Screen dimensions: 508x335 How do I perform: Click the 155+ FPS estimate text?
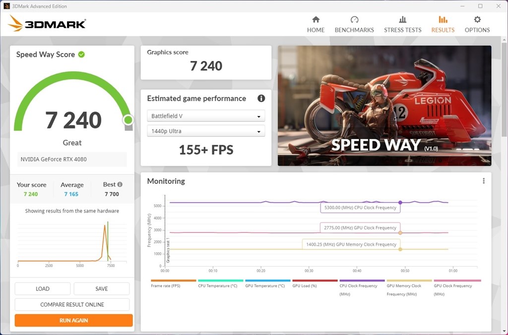tap(206, 150)
